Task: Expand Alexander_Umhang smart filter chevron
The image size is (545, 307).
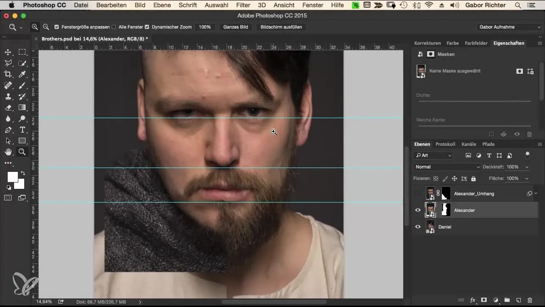Action: click(x=536, y=193)
